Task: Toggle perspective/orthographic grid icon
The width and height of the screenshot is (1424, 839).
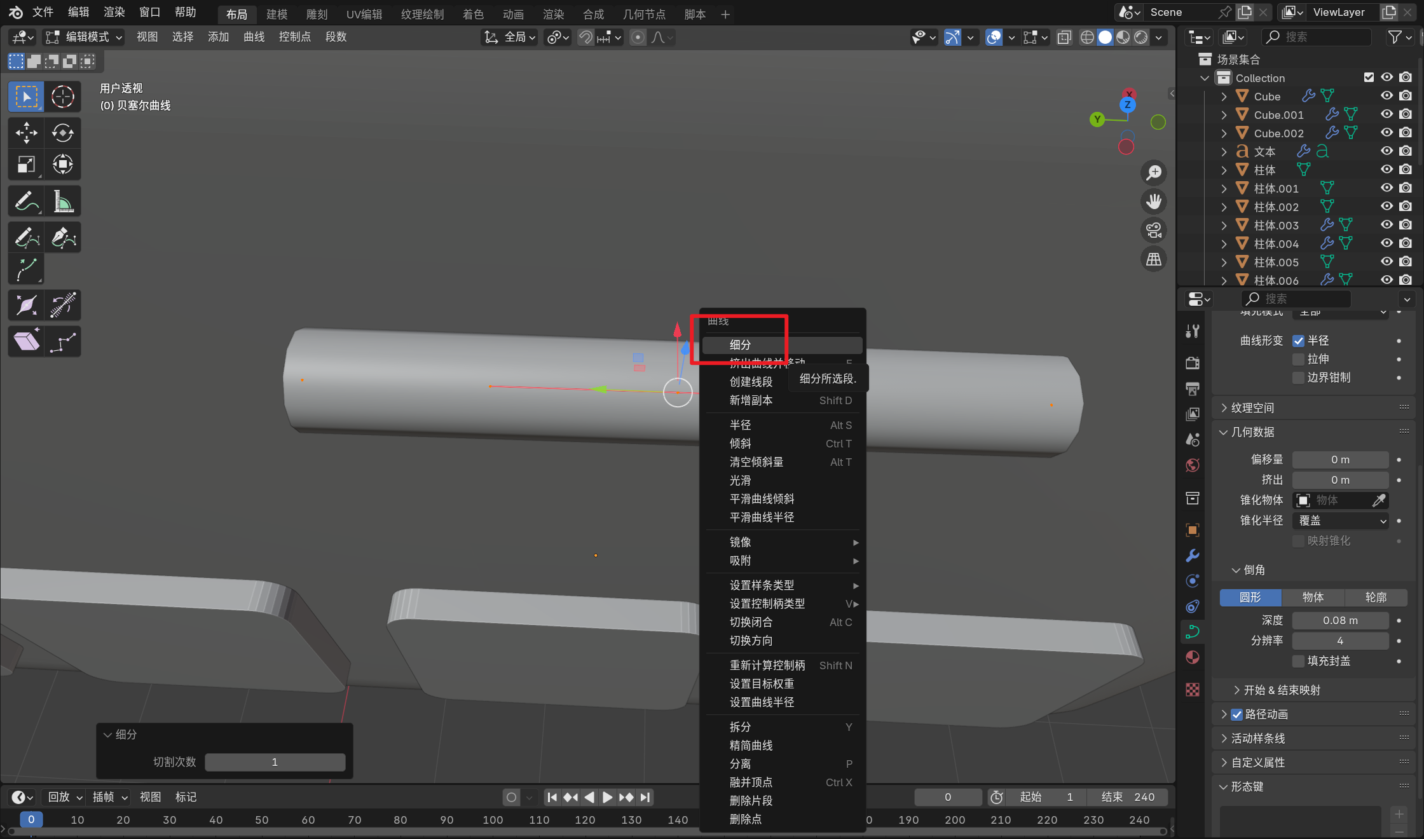Action: pos(1153,259)
